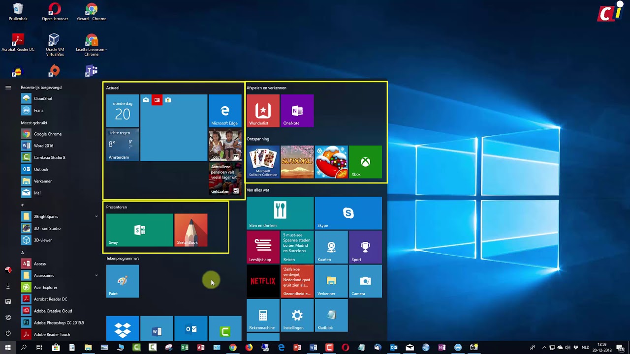The width and height of the screenshot is (630, 354).
Task: Open the Gezondheid news tile
Action: [297, 281]
